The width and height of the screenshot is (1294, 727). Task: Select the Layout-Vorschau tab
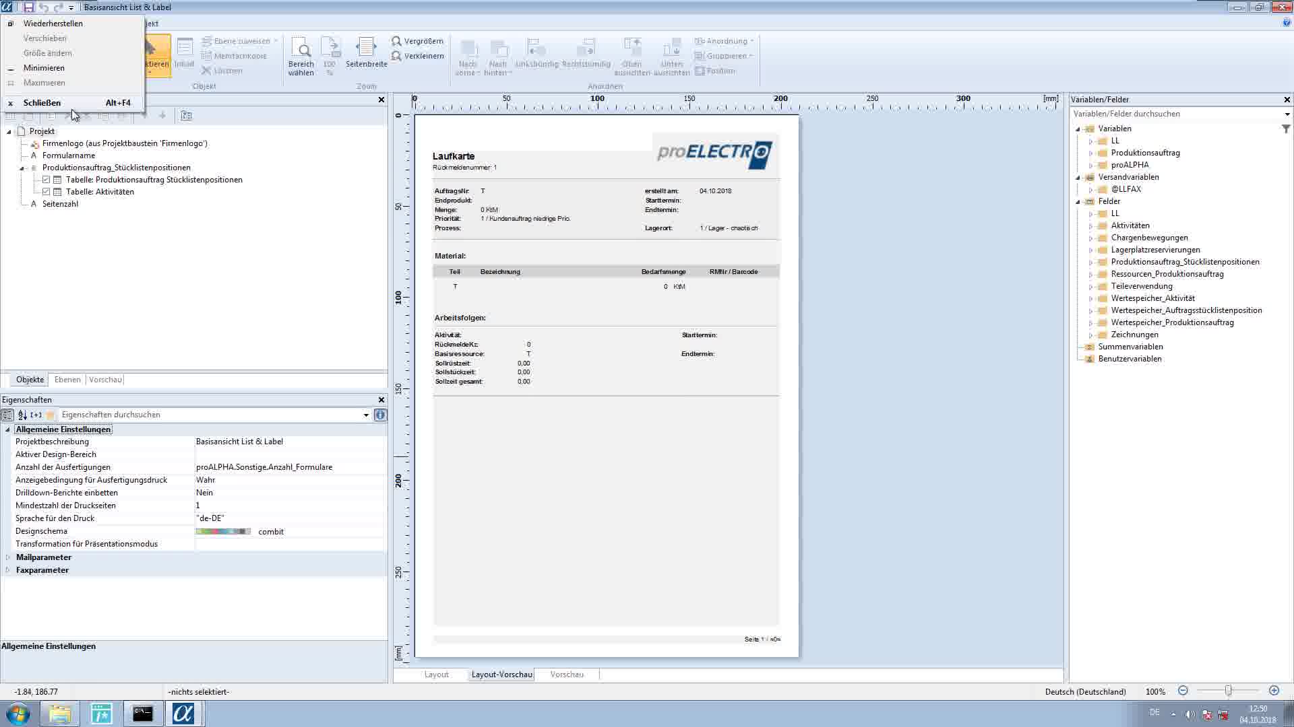click(501, 674)
